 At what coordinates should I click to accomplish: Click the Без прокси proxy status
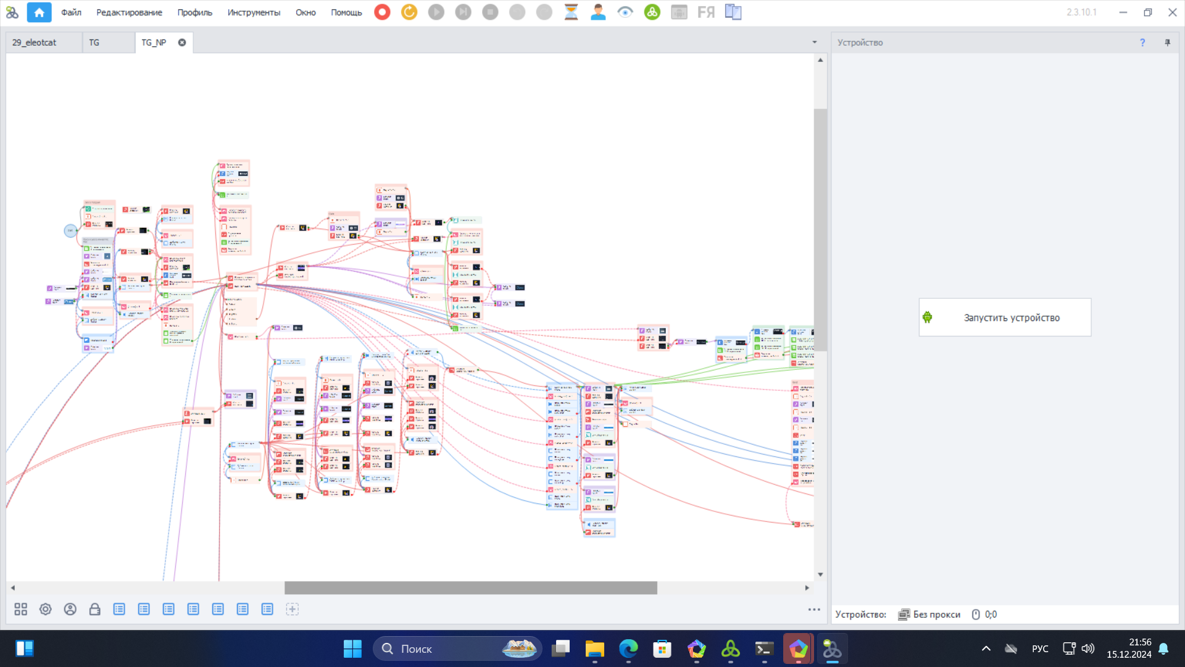929,615
